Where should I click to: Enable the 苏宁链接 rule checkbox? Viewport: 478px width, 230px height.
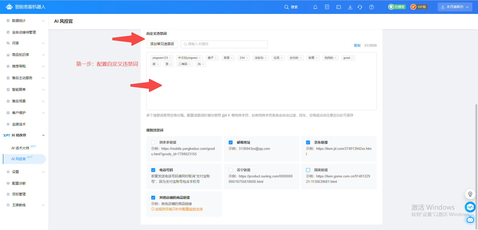231,170
